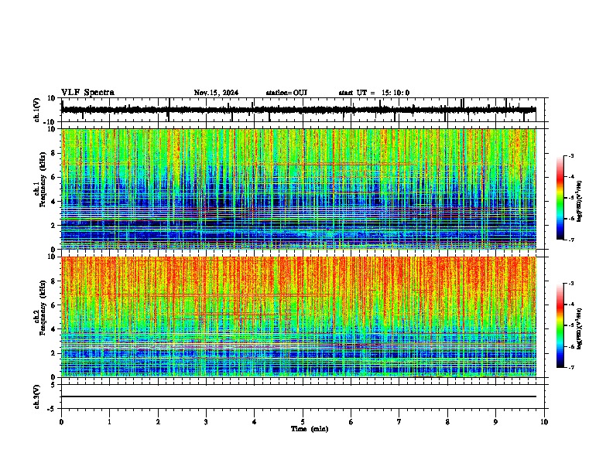Click the ch.1 spectrogram color scale bar
This screenshot has height=473, width=613.
click(x=560, y=198)
